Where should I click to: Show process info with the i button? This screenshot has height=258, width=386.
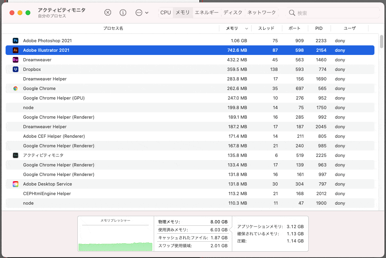[123, 12]
